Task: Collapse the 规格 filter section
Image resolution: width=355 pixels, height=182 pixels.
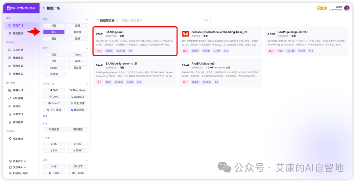Action: point(87,160)
